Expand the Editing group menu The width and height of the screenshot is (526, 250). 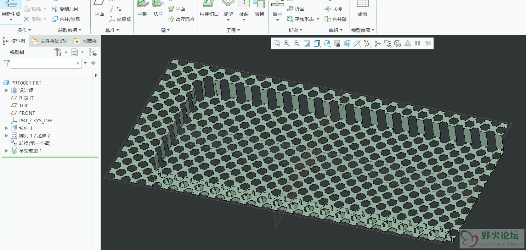(x=336, y=30)
